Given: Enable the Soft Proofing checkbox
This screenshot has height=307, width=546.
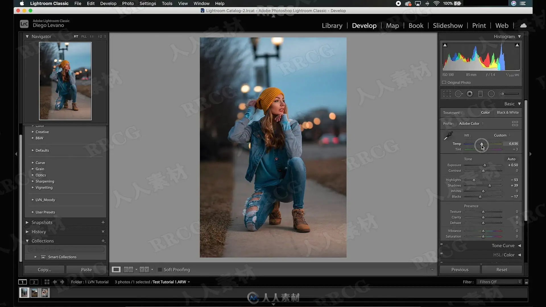Looking at the screenshot, I should [160, 270].
